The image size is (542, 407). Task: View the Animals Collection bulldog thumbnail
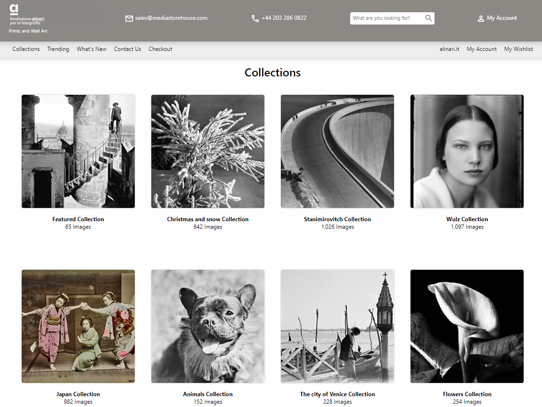click(207, 326)
